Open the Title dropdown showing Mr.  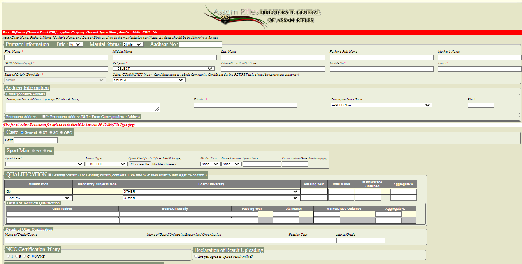click(x=76, y=44)
